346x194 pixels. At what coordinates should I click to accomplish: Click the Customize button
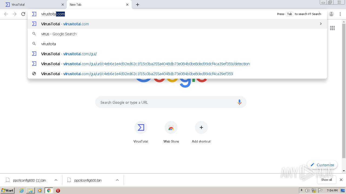coord(322,165)
